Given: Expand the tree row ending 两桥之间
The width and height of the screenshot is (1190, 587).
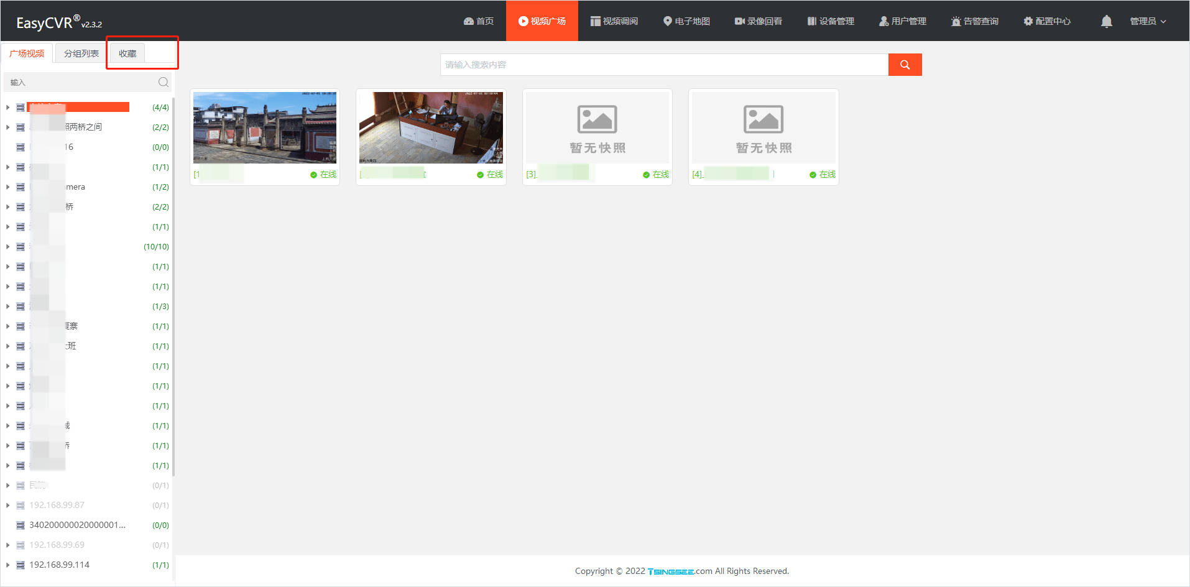Looking at the screenshot, I should click(x=7, y=127).
